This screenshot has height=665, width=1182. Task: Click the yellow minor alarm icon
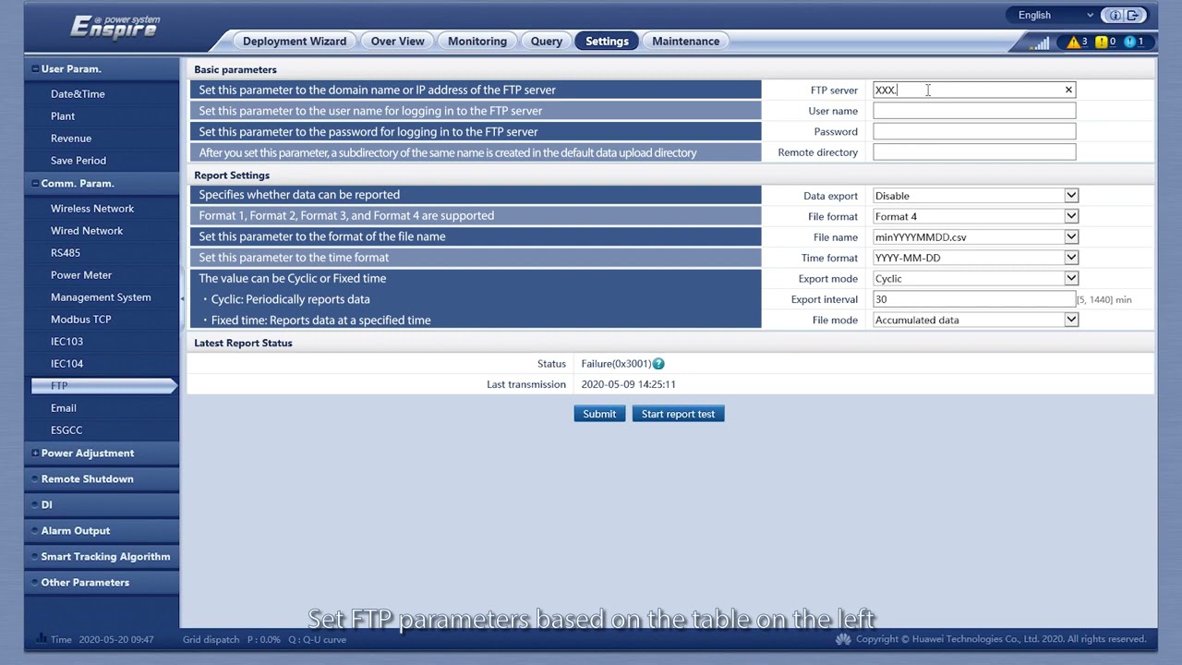coord(1102,42)
